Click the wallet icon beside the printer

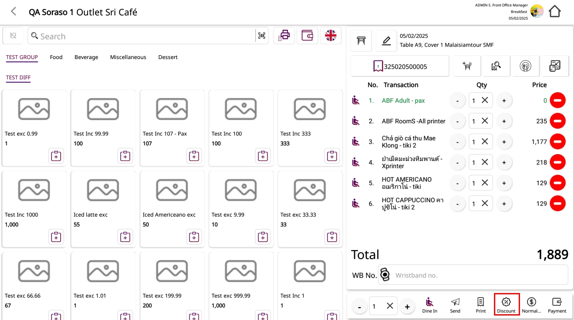(307, 35)
